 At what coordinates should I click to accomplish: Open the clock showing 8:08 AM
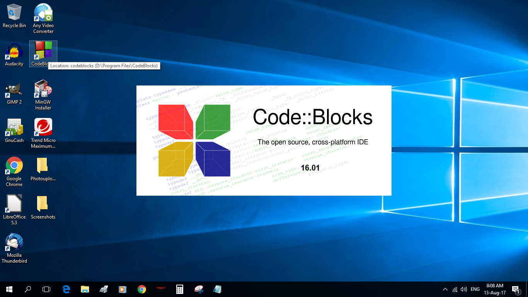pos(495,289)
